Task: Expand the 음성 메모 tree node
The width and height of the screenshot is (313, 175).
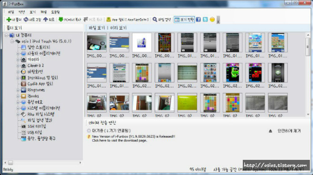Action: coord(18,102)
